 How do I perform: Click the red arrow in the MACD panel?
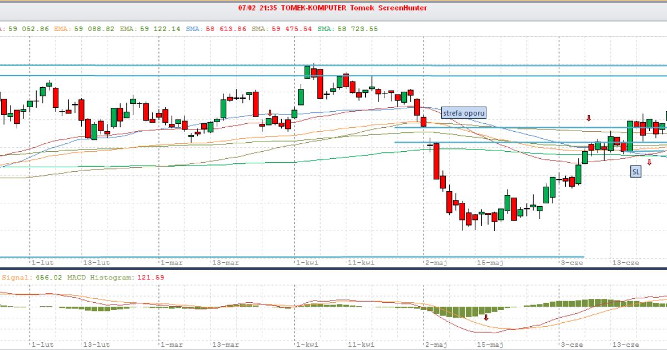click(x=486, y=318)
